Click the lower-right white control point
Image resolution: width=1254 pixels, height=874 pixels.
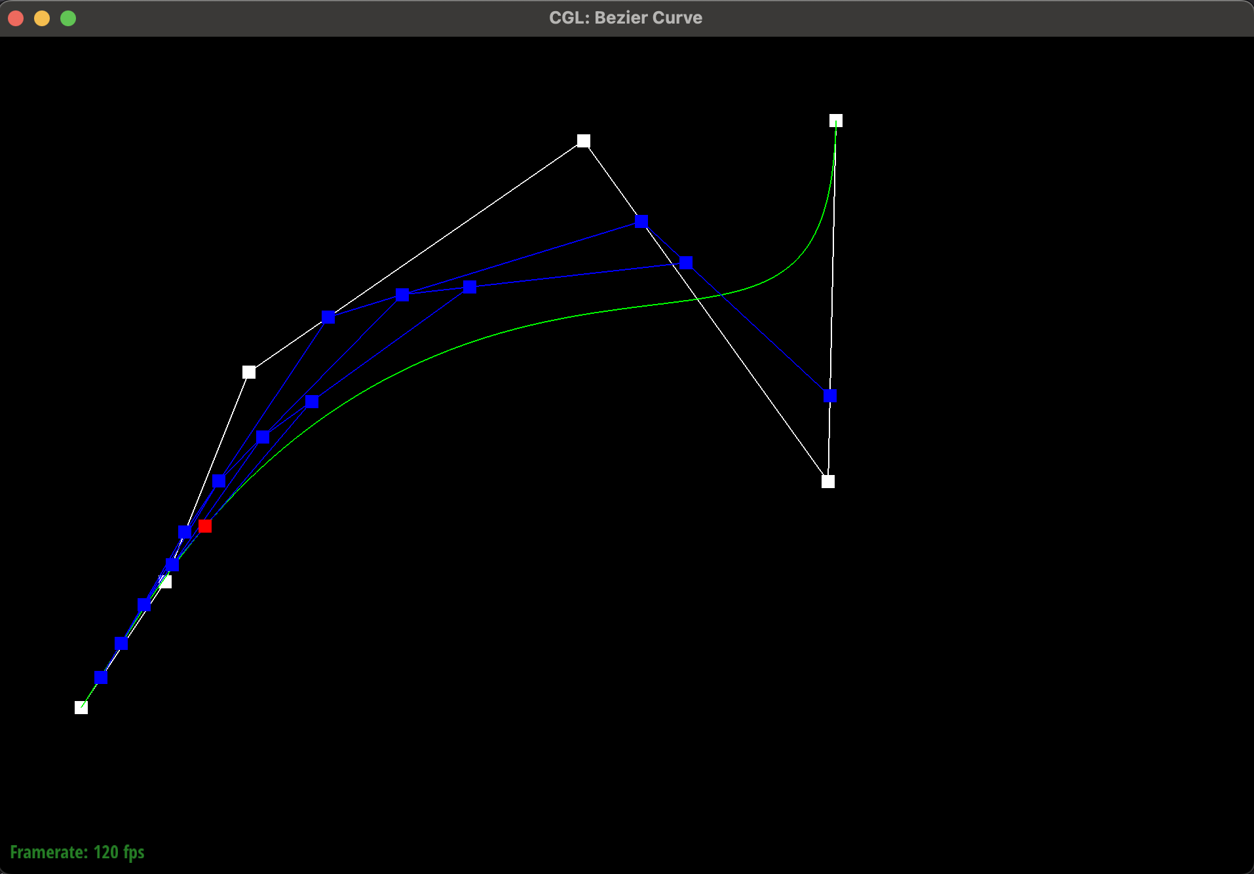[x=827, y=482]
